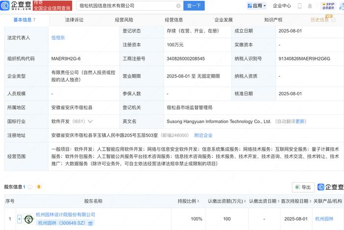Viewport: 344px width, 230px height.
Task: Click registered capital 100万元 value
Action: [175, 45]
